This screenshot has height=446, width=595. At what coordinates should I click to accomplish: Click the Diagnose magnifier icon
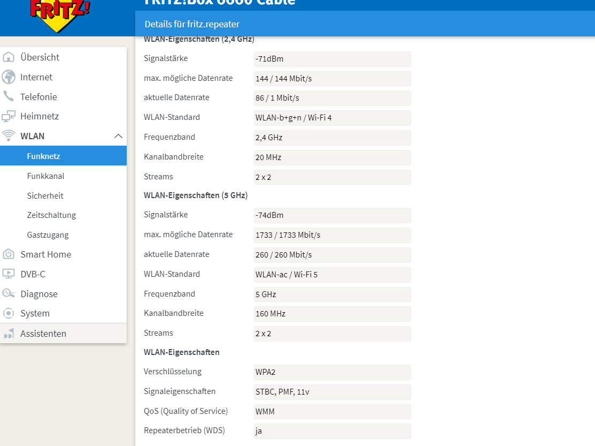[9, 293]
